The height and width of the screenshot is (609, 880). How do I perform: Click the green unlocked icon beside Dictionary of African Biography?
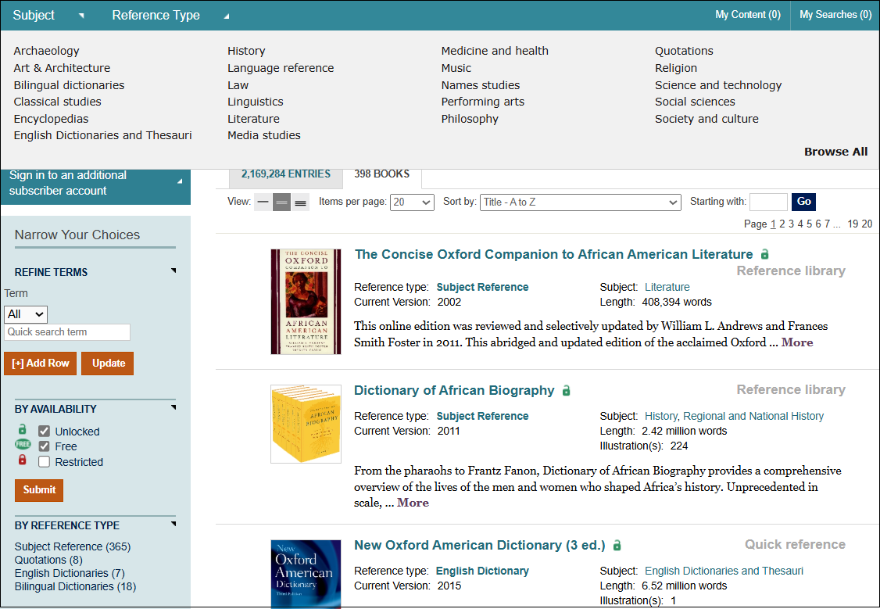pos(567,391)
